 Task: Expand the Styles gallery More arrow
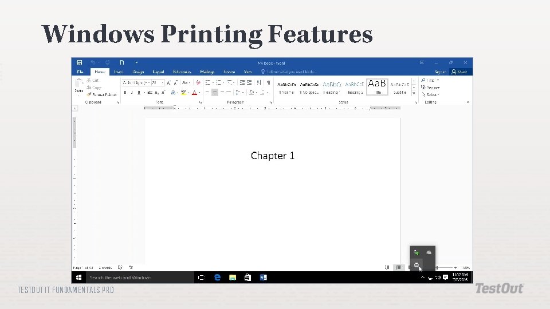pyautogui.click(x=414, y=93)
